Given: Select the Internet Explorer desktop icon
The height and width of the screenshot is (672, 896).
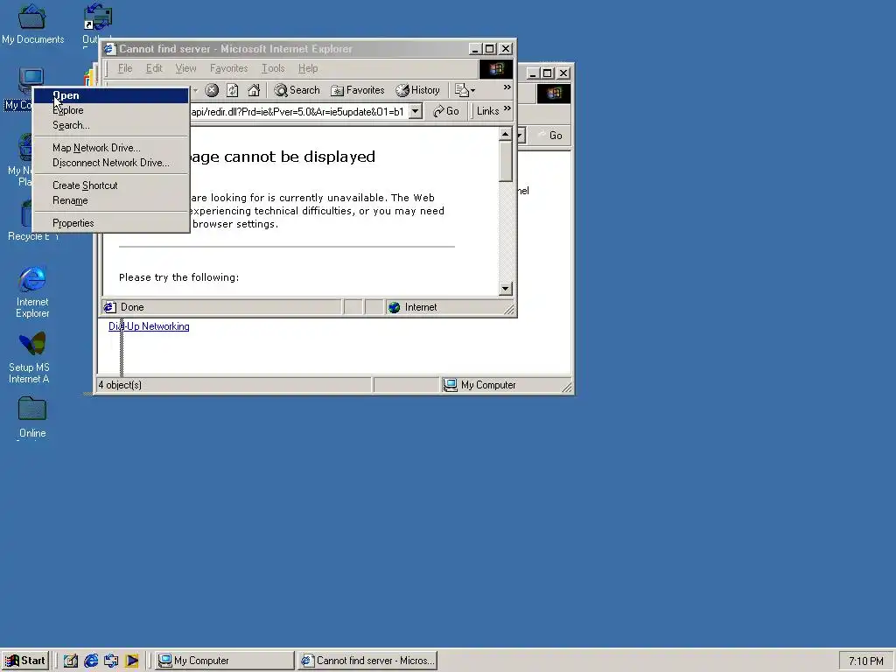Looking at the screenshot, I should 32,291.
